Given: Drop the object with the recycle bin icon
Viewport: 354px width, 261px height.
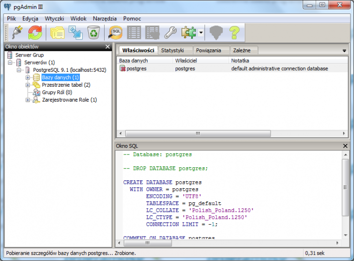Looking at the screenshot, I should (93, 33).
